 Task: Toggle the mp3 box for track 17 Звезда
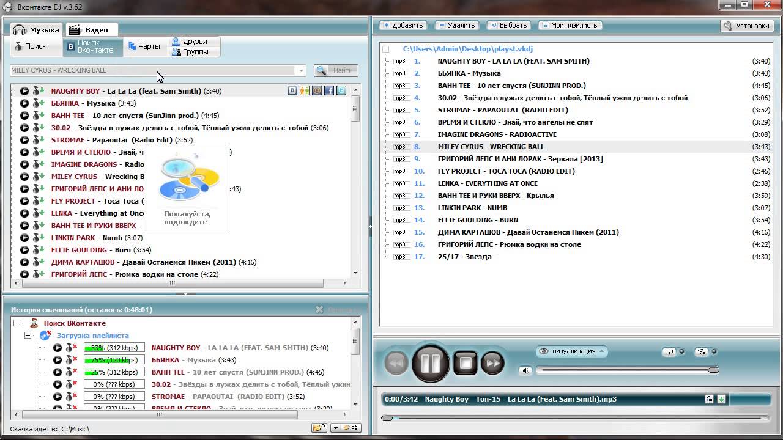click(x=400, y=257)
